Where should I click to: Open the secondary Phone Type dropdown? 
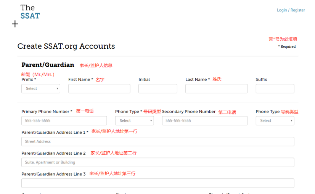(x=275, y=121)
